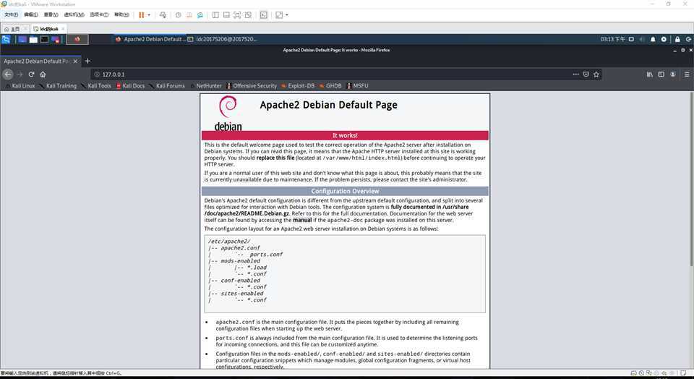Switch to the Apache2 Debian Default taskbar window
The image size is (694, 379).
[x=150, y=39]
